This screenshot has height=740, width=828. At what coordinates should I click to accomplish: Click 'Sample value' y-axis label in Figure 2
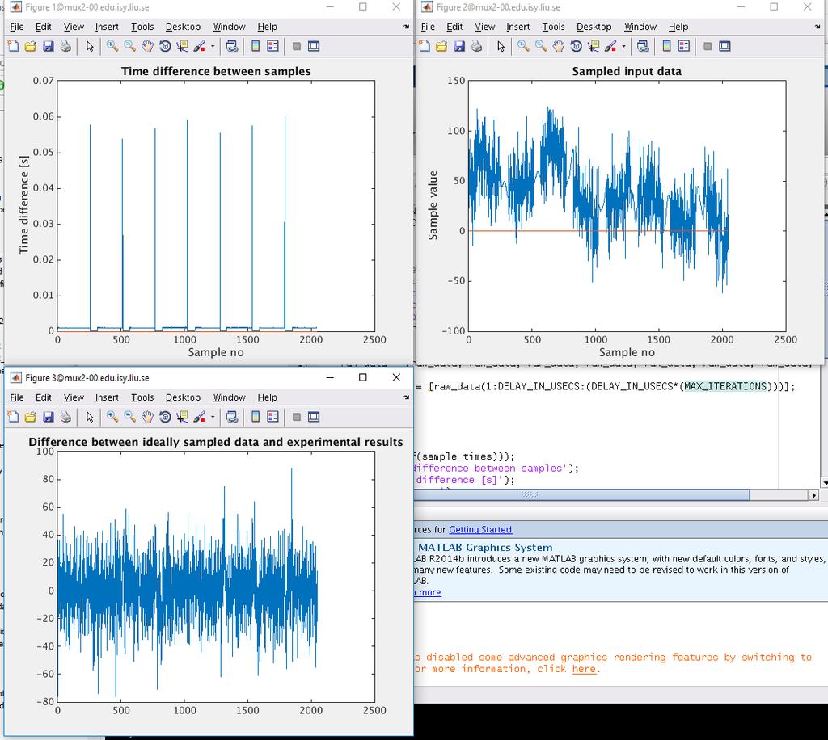click(433, 206)
